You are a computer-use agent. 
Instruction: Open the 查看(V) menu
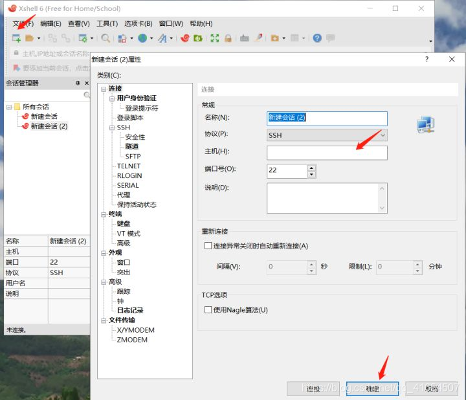point(79,23)
